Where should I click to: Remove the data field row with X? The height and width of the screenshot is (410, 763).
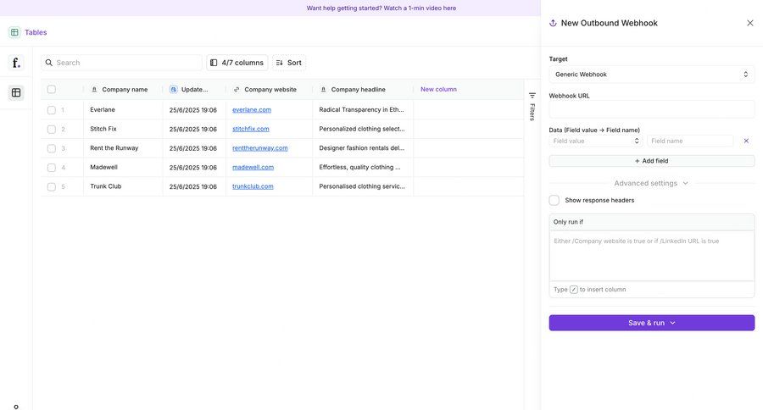(x=746, y=141)
